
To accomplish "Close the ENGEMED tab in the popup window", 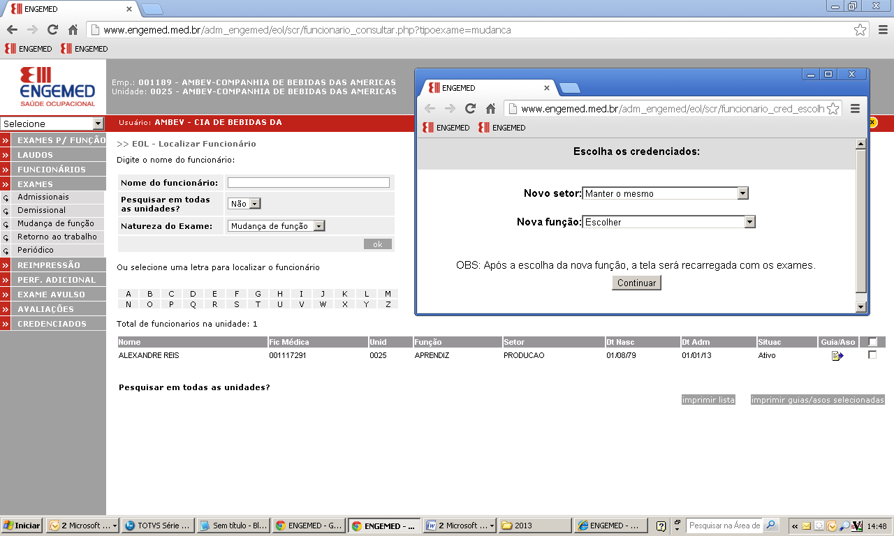I will point(546,88).
